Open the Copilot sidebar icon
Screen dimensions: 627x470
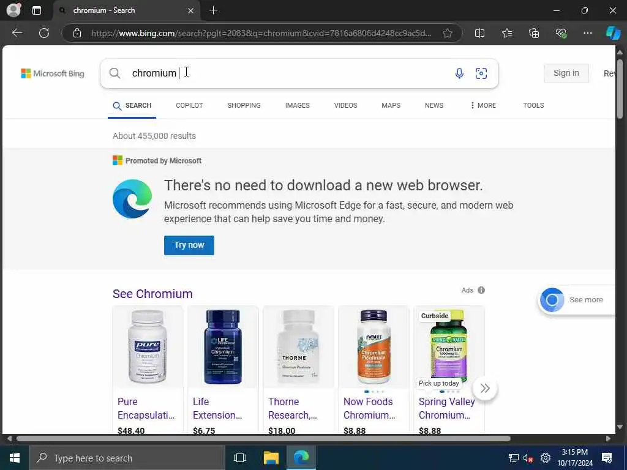[613, 33]
